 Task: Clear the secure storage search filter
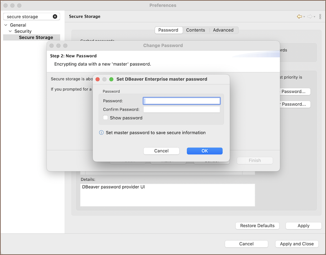click(55, 17)
